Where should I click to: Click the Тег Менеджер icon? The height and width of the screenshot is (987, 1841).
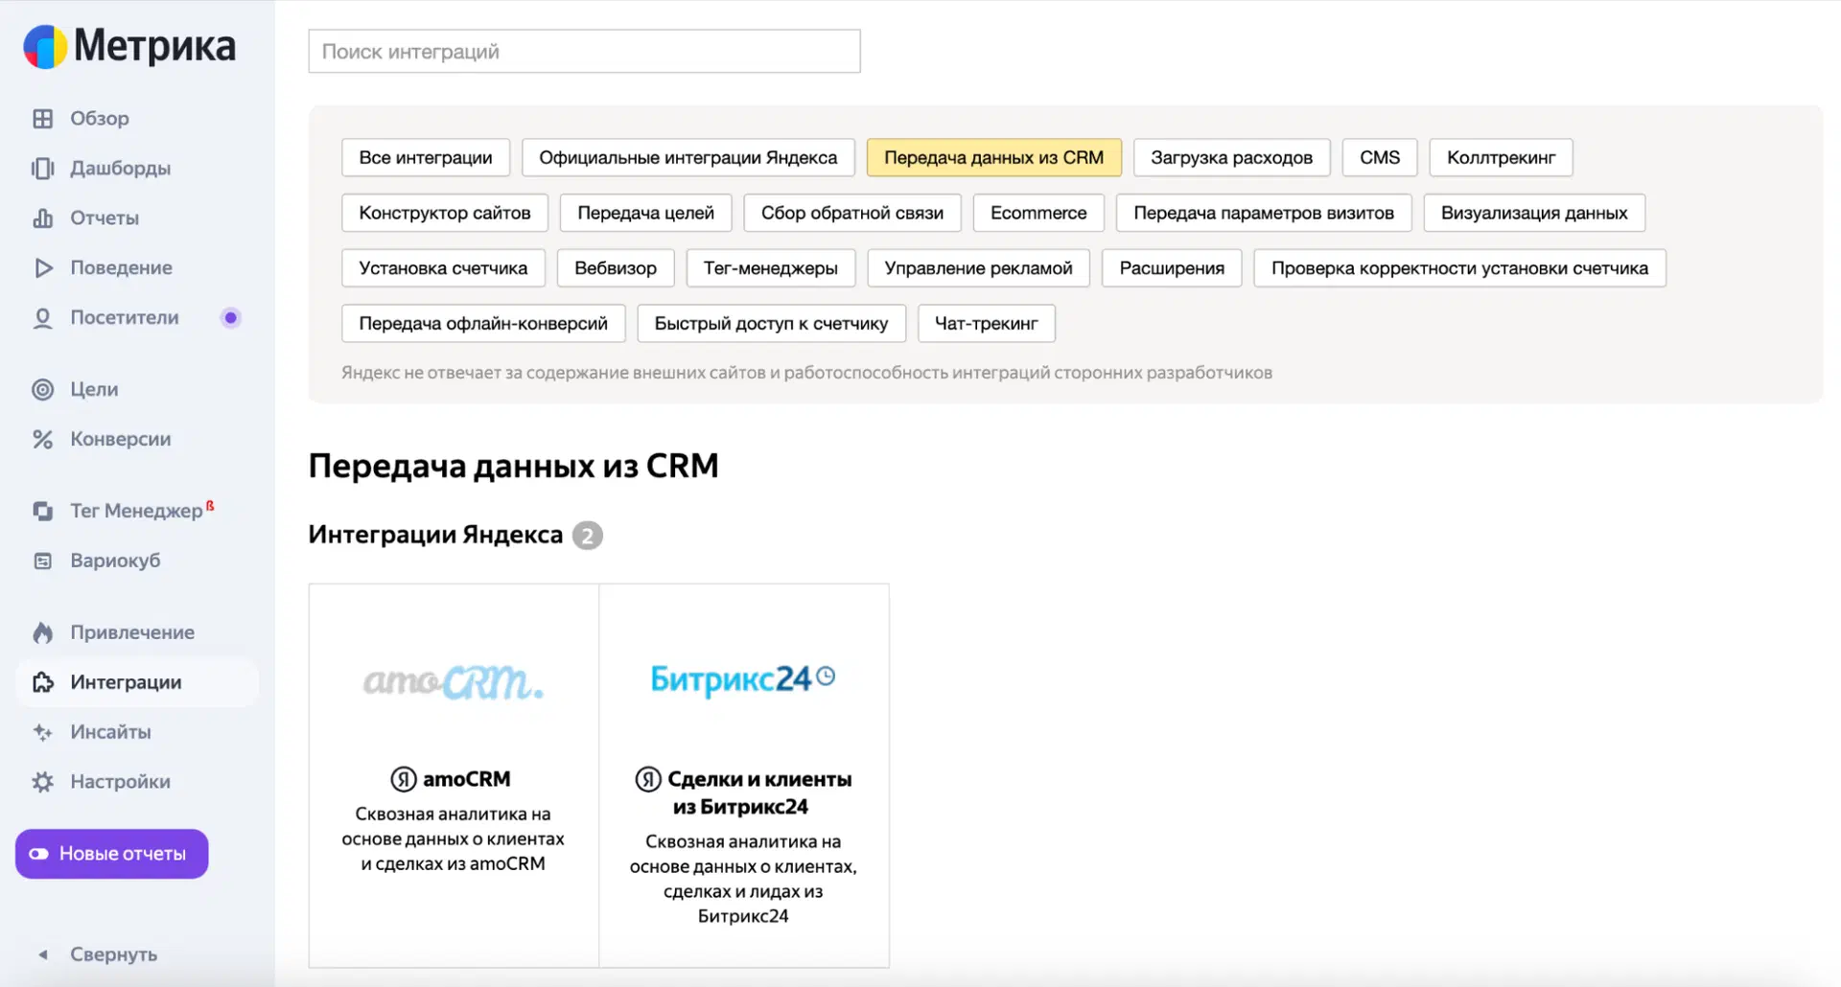(x=42, y=511)
